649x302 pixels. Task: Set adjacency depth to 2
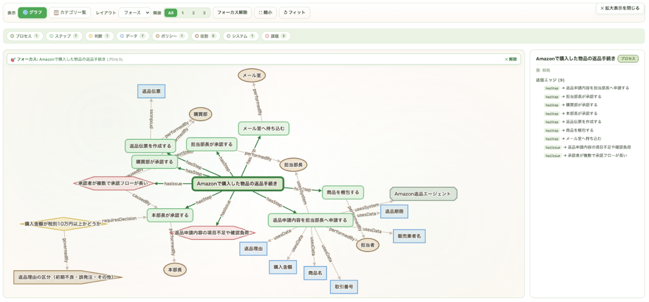[x=193, y=13]
